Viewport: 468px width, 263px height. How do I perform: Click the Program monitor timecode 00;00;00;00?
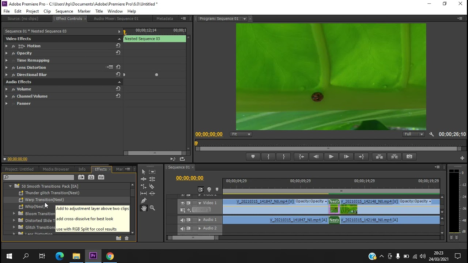click(x=209, y=134)
